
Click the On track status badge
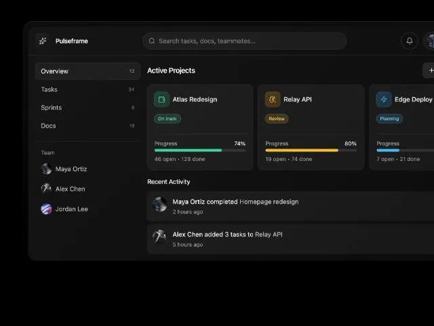tap(167, 119)
